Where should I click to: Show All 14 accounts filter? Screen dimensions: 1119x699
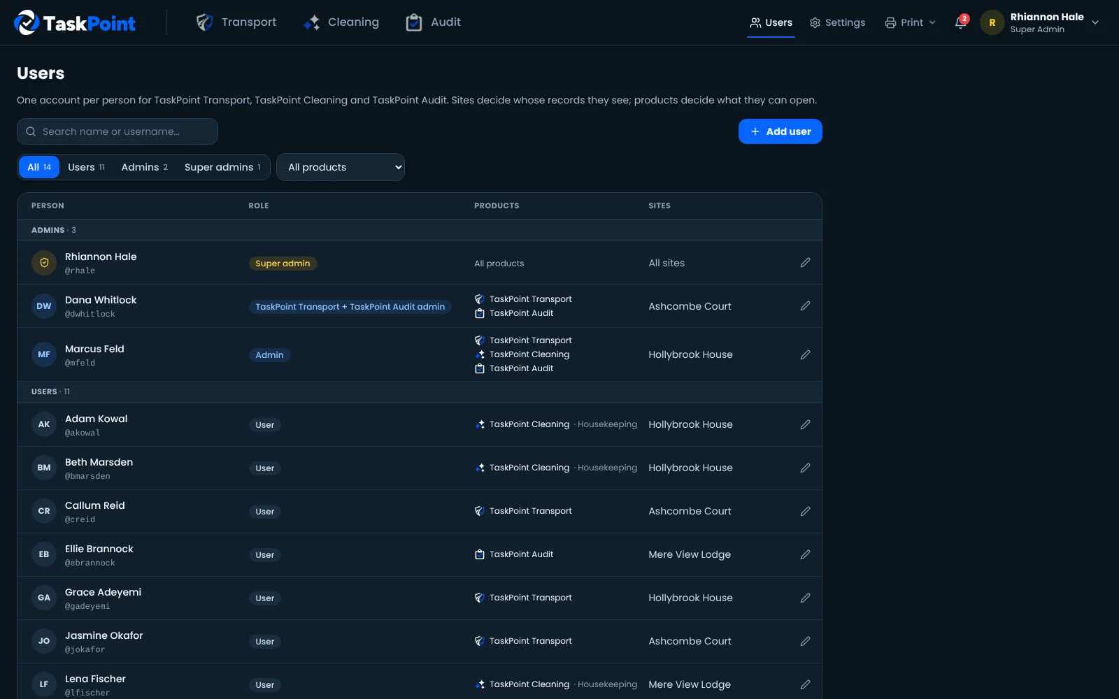(39, 167)
